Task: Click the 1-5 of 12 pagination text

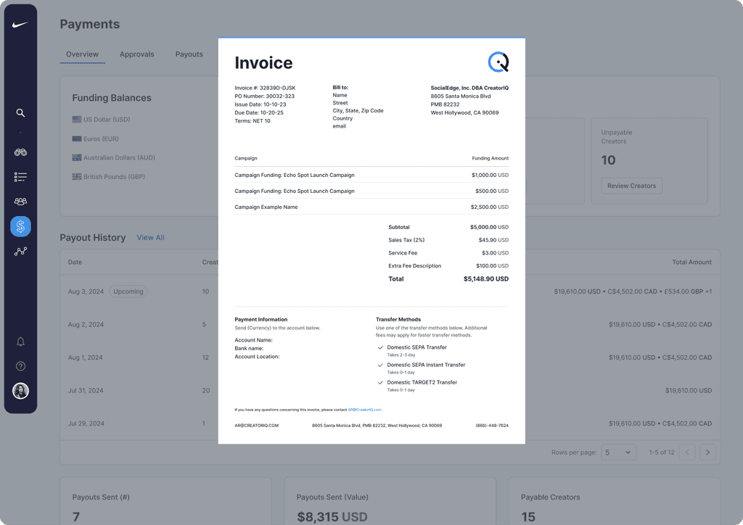Action: pyautogui.click(x=662, y=452)
